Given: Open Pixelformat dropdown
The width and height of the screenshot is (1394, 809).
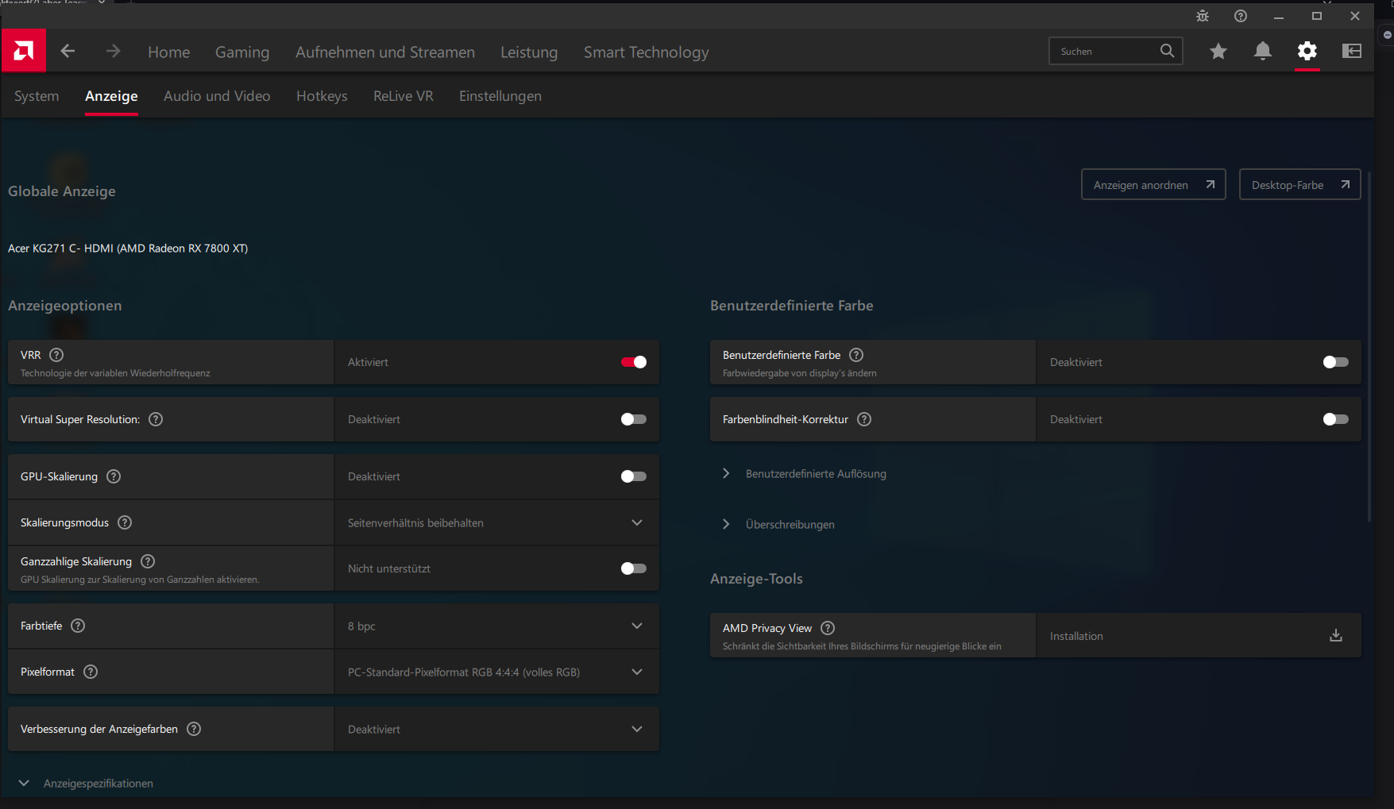Looking at the screenshot, I should point(497,672).
